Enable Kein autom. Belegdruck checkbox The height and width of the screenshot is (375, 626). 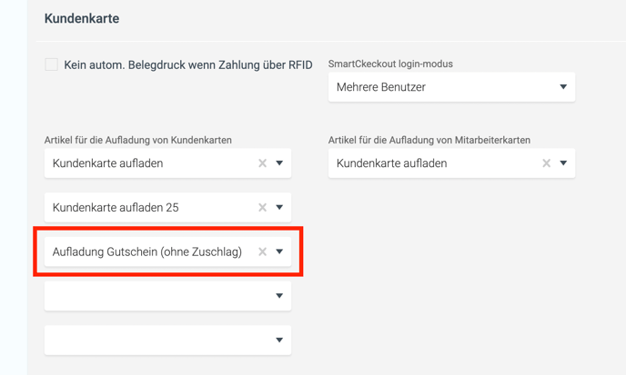point(51,64)
